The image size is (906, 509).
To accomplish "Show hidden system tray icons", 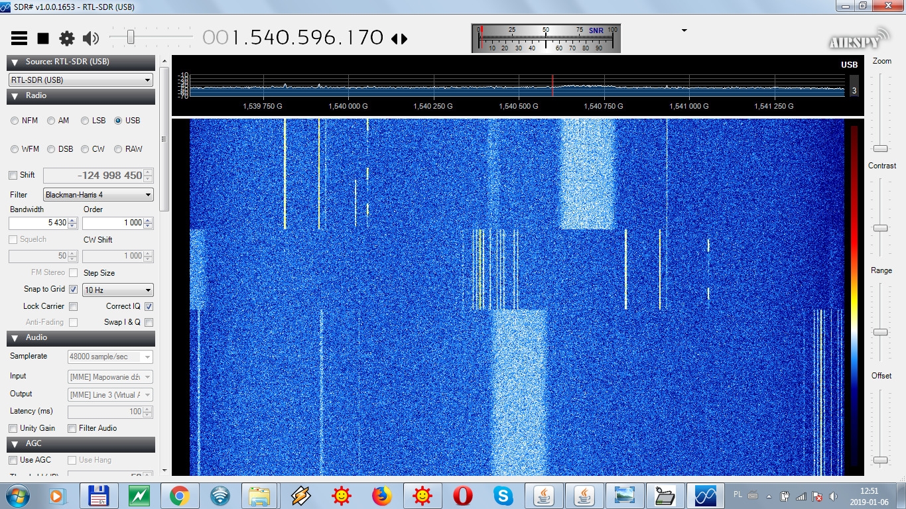I will [769, 496].
